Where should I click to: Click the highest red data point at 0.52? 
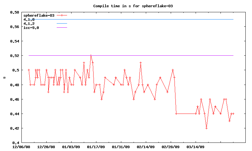point(91,56)
